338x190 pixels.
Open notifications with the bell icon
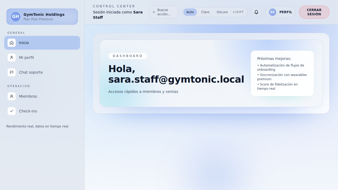(256, 12)
